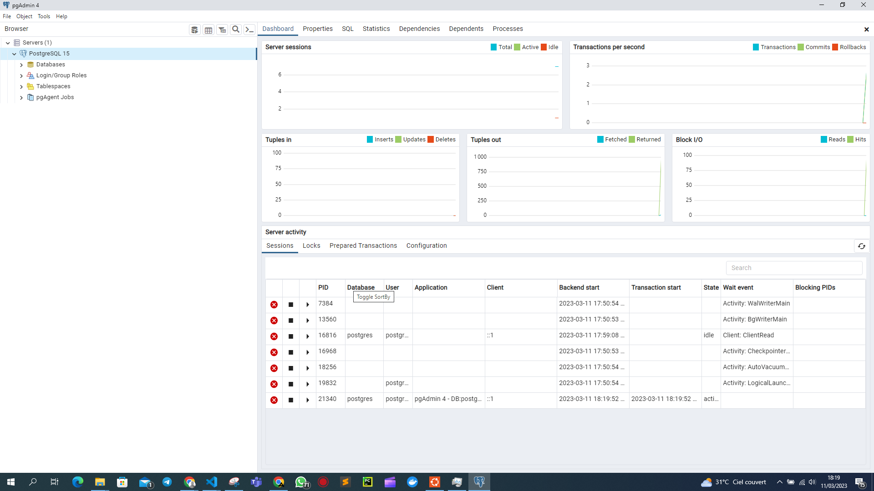Sort sessions by Wait event header
The height and width of the screenshot is (491, 874).
[x=738, y=287]
